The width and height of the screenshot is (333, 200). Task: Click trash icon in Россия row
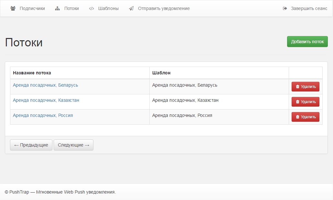[x=297, y=117]
